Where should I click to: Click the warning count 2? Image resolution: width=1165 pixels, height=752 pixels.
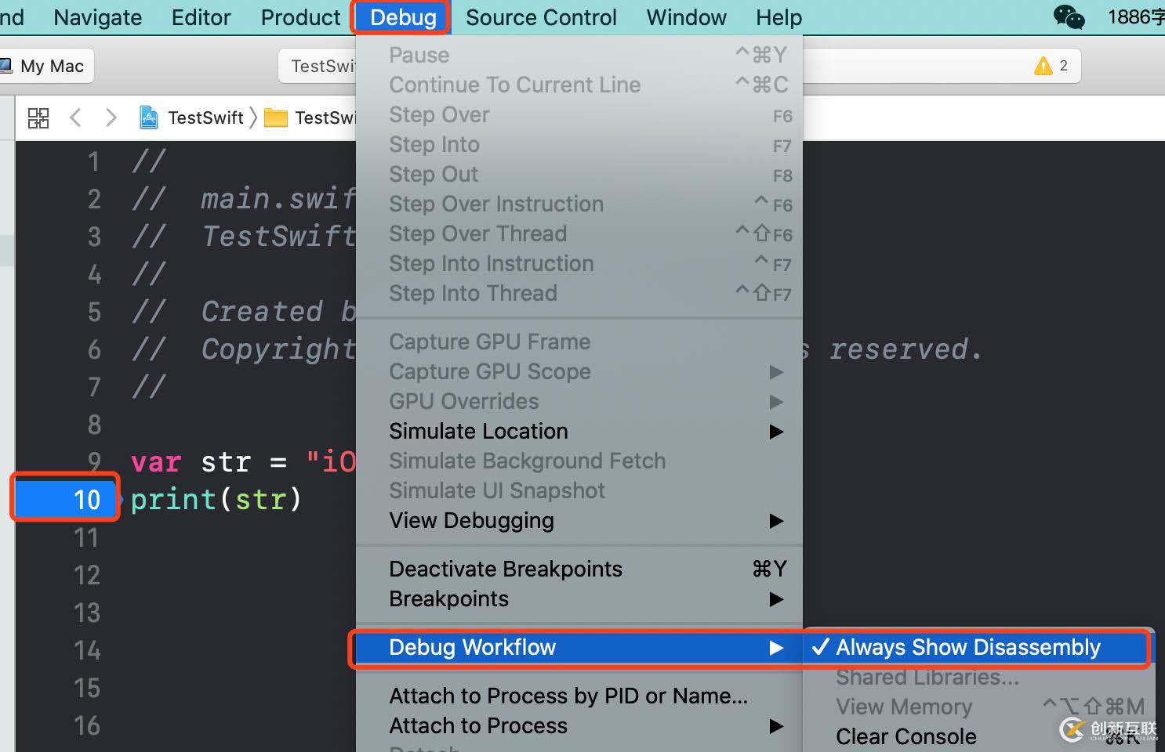coord(1063,66)
